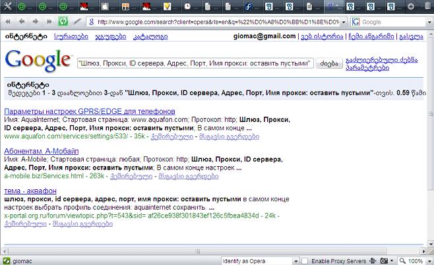Open the cached link for aquafon.com result
Image resolution: width=434 pixels, height=265 pixels.
(x=172, y=136)
